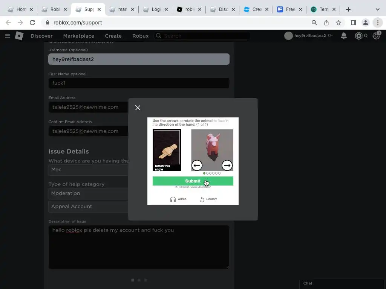Viewport: 386px width, 289px height.
Task: Bookmark this page with the star
Action: 339,23
